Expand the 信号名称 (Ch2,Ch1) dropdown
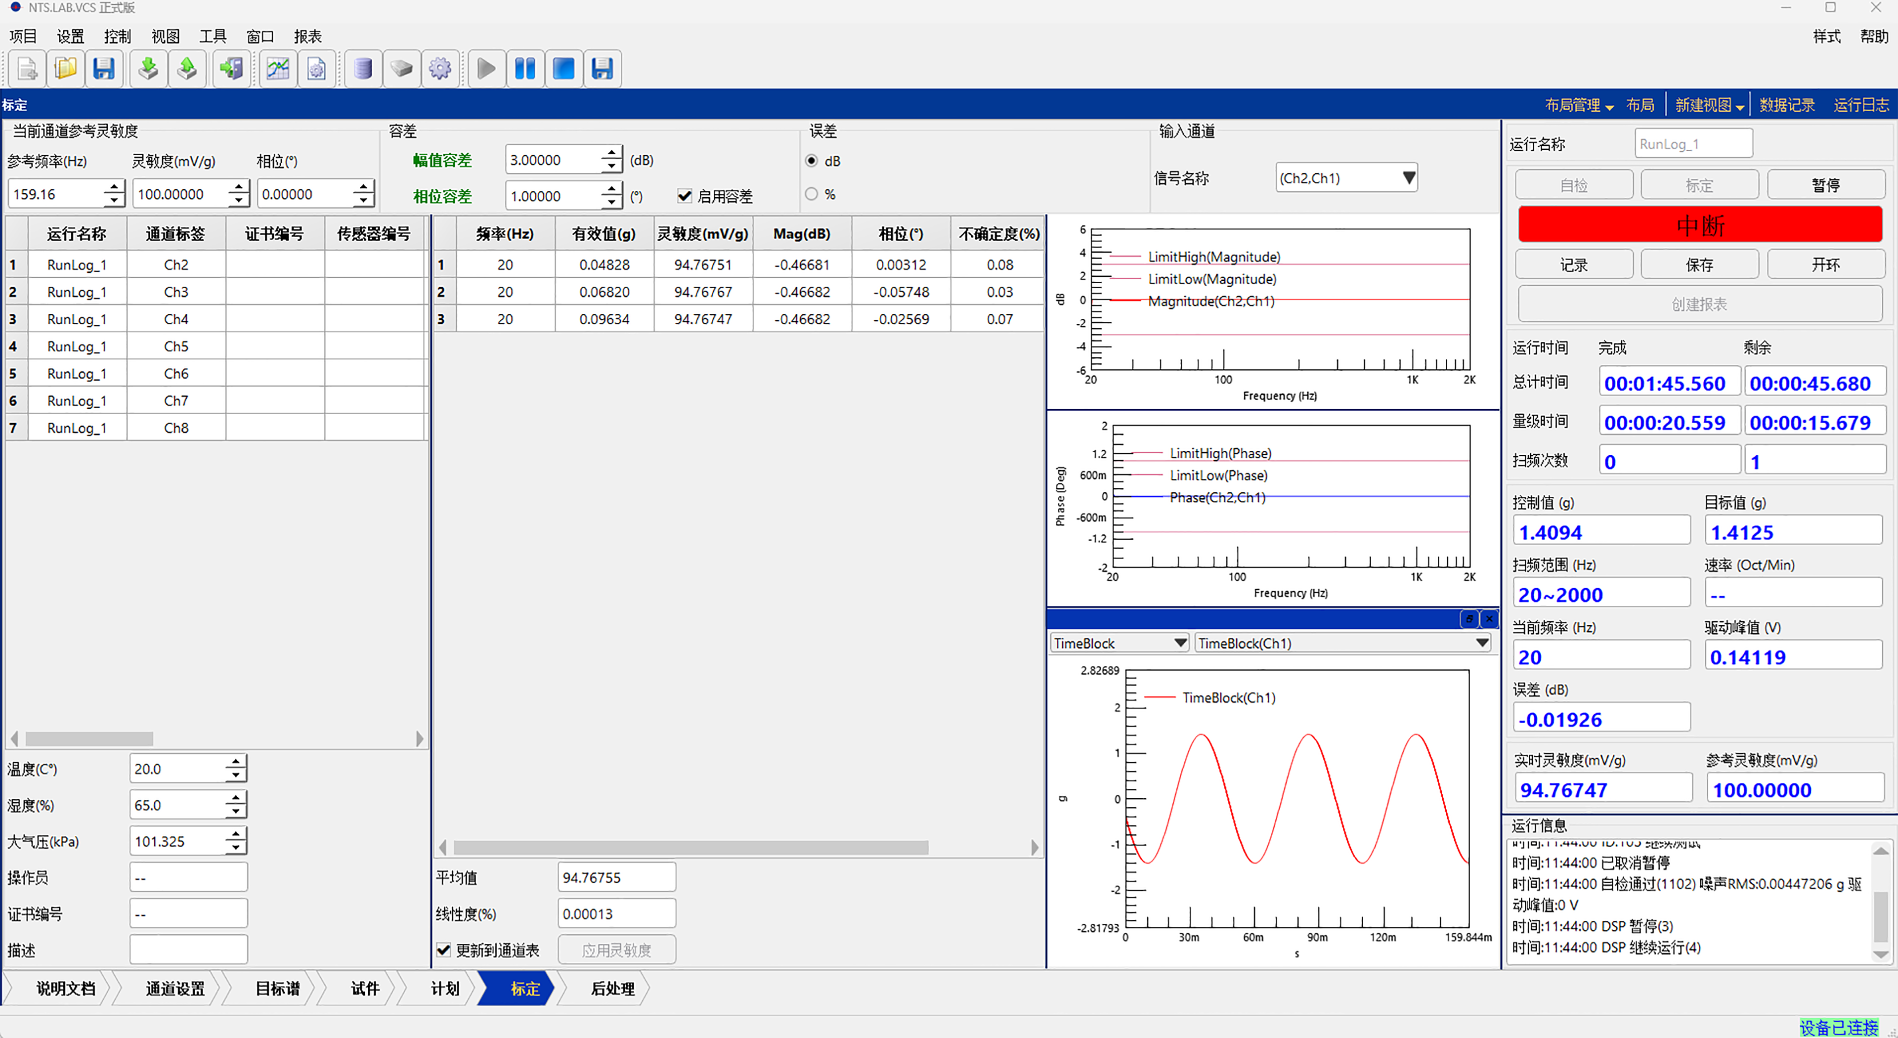The height and width of the screenshot is (1038, 1898). click(x=1408, y=177)
